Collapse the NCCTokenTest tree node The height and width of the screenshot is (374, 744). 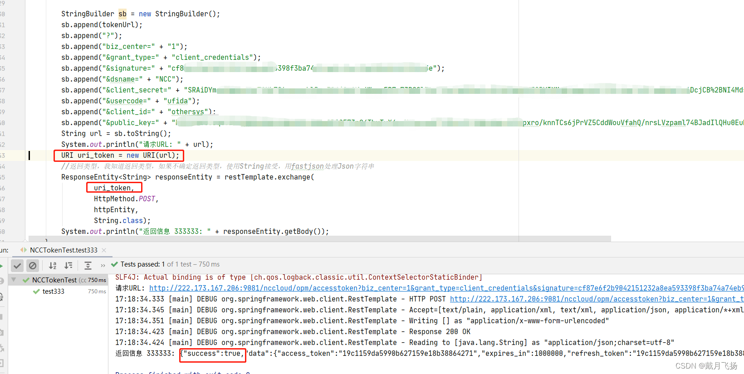point(14,280)
